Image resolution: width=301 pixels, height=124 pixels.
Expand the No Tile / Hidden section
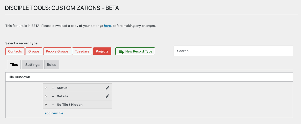[53, 105]
